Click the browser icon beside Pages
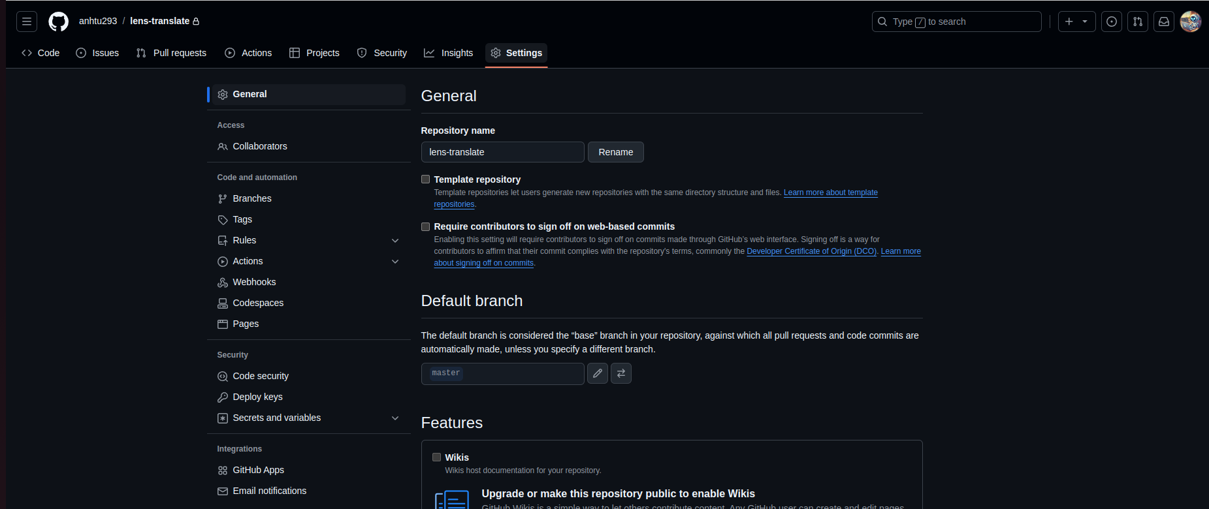The height and width of the screenshot is (509, 1209). (x=223, y=324)
